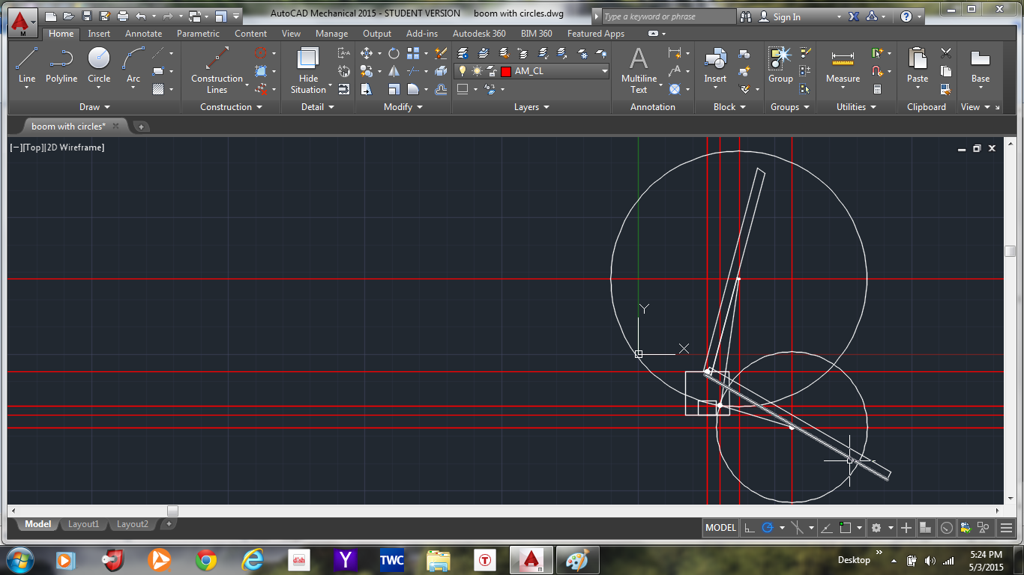
Task: Expand the Draw panel flyout
Action: (x=94, y=107)
